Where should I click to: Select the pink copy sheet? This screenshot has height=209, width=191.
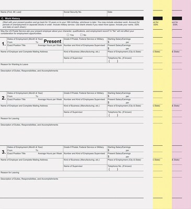(x=182, y=104)
